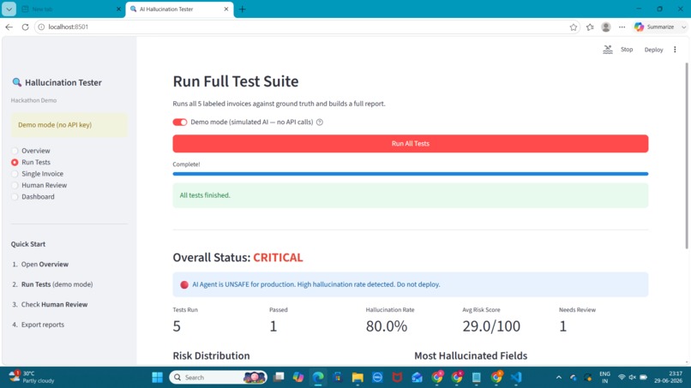
Task: Switch to the AI Hallucination Tester tab
Action: coord(179,9)
